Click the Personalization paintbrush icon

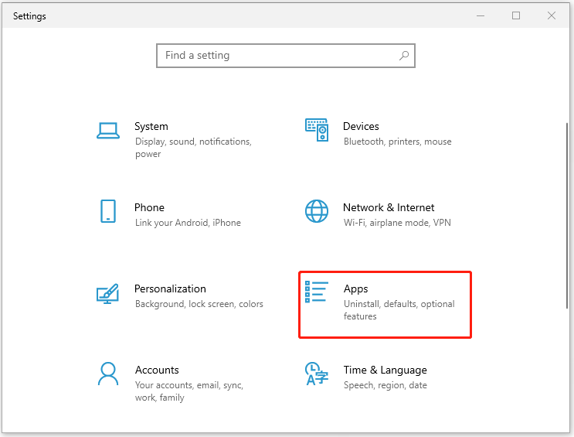click(108, 293)
